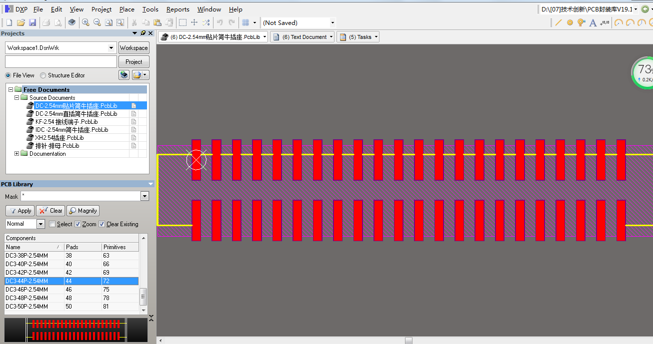
Task: Select the File View radio button
Action: 8,75
